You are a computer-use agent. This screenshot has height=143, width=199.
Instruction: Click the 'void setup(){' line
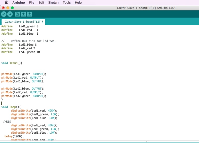pos(12,63)
